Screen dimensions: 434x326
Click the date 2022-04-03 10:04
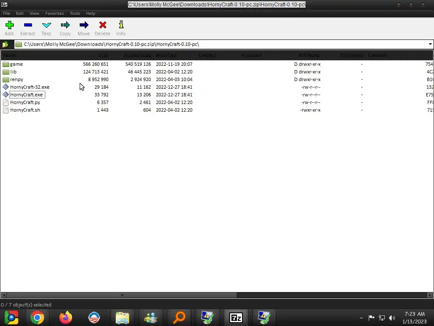point(174,79)
